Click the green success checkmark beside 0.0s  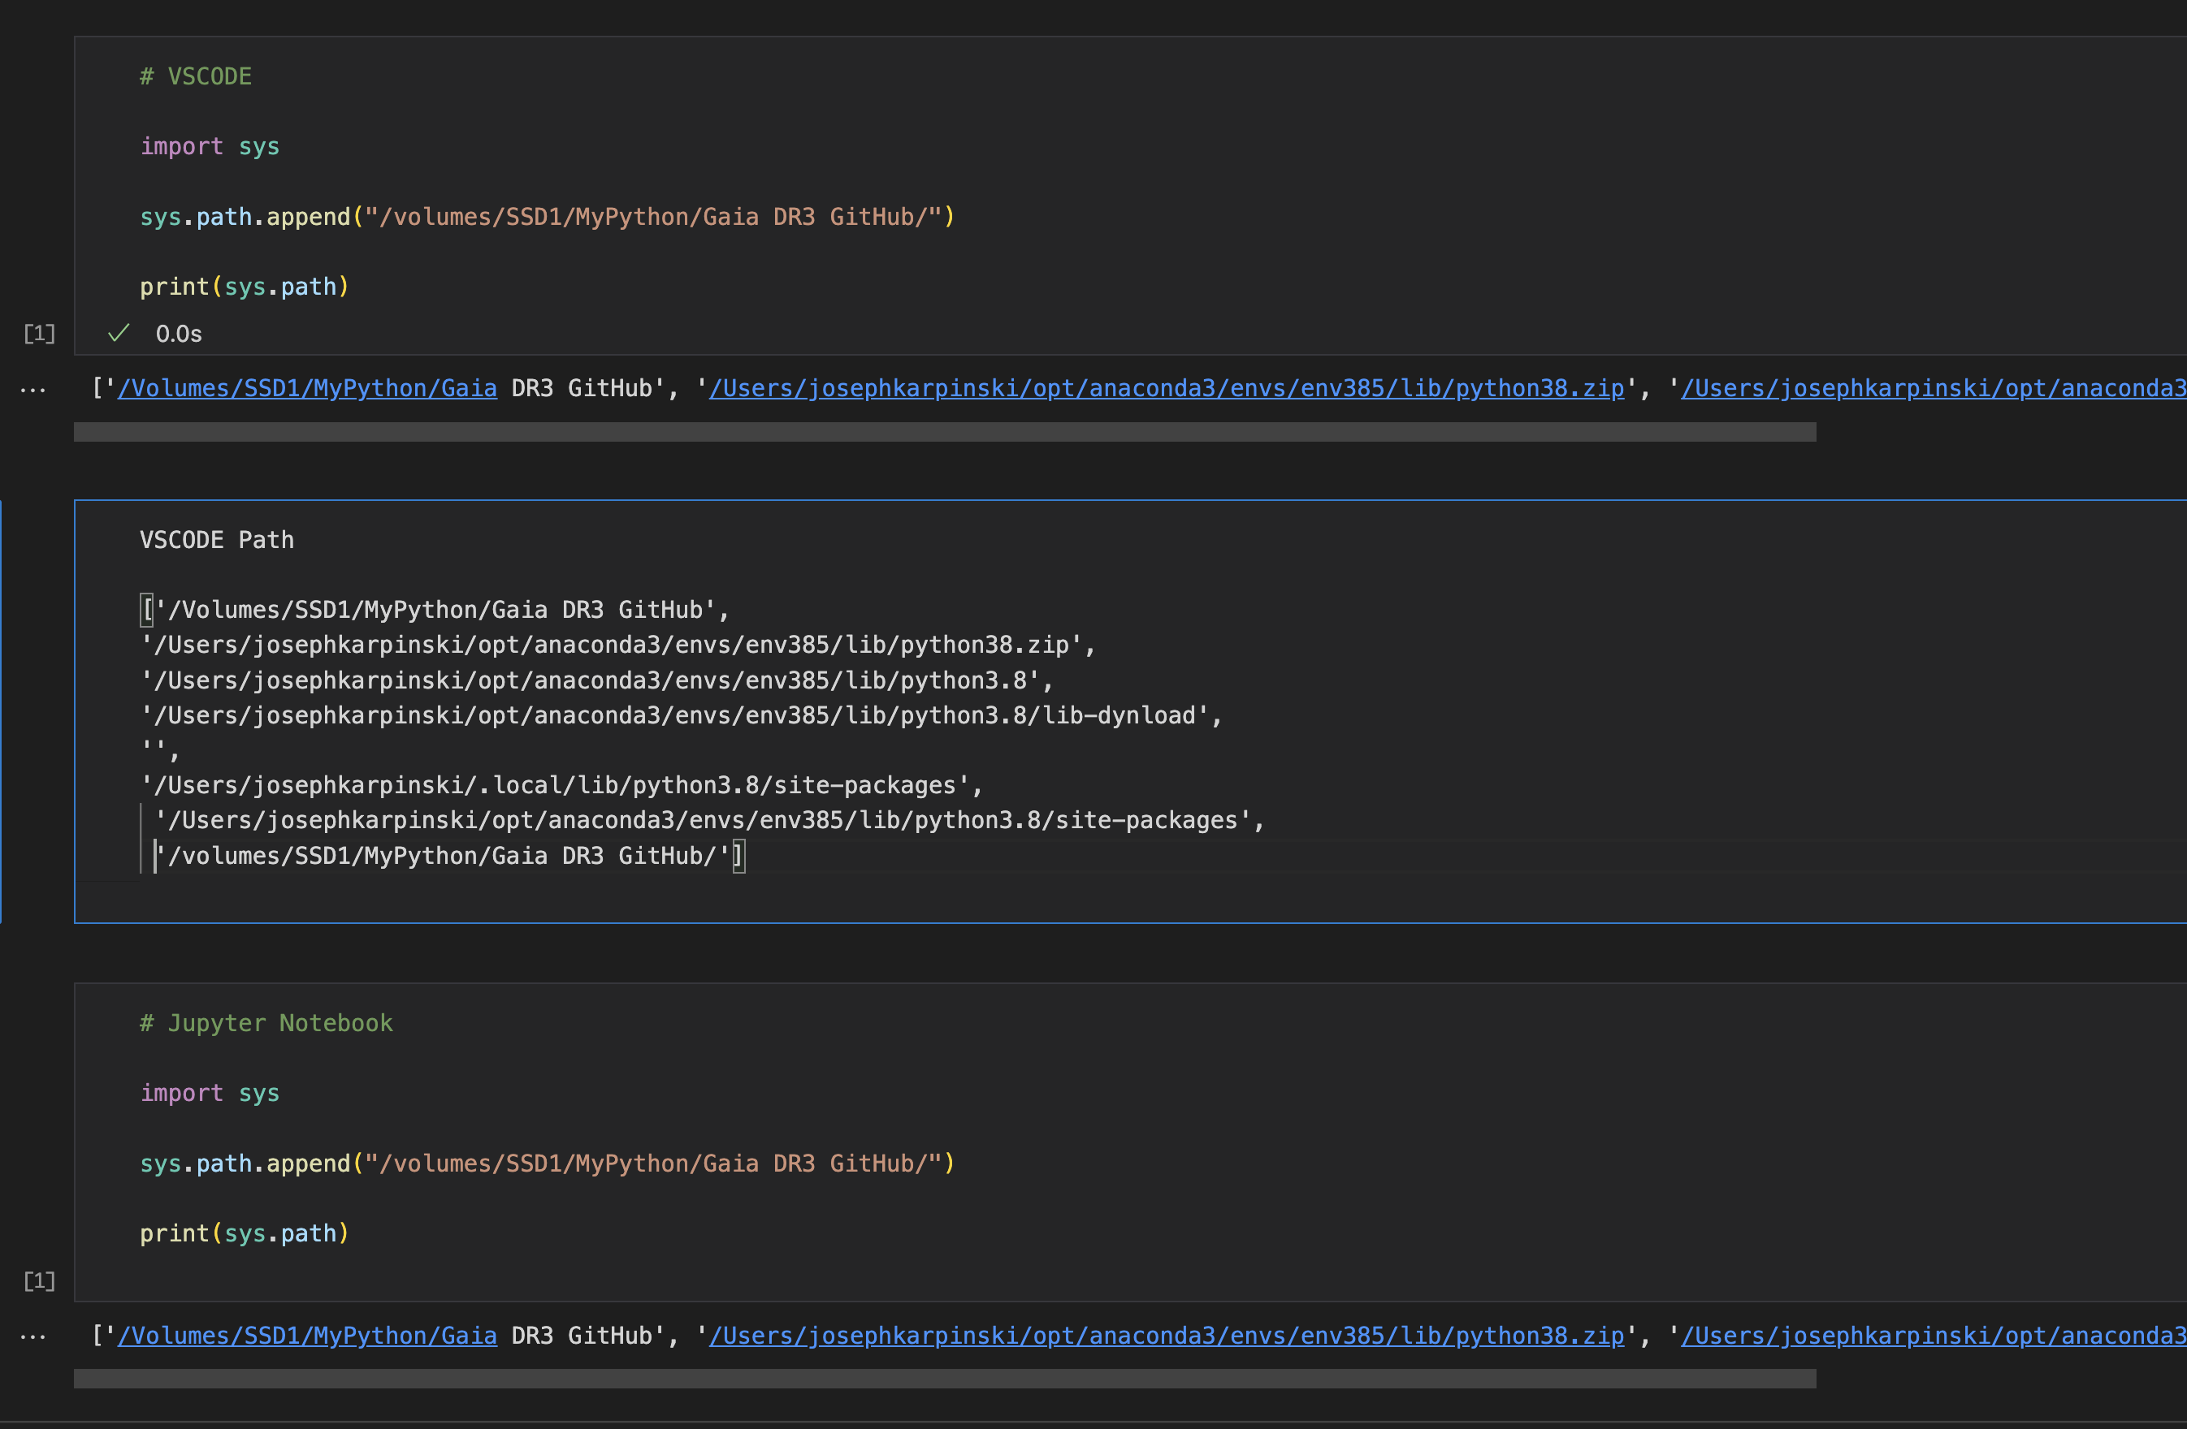(x=119, y=334)
